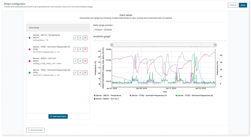Image resolution: width=251 pixels, height=137 pixels.
Task: Click the 'frequencies (Hz)' right axis title
Action: pos(217,68)
